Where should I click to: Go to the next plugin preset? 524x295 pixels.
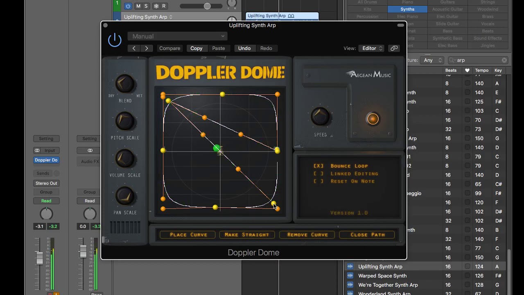147,48
